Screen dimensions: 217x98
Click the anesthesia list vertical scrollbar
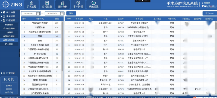pos(62,47)
